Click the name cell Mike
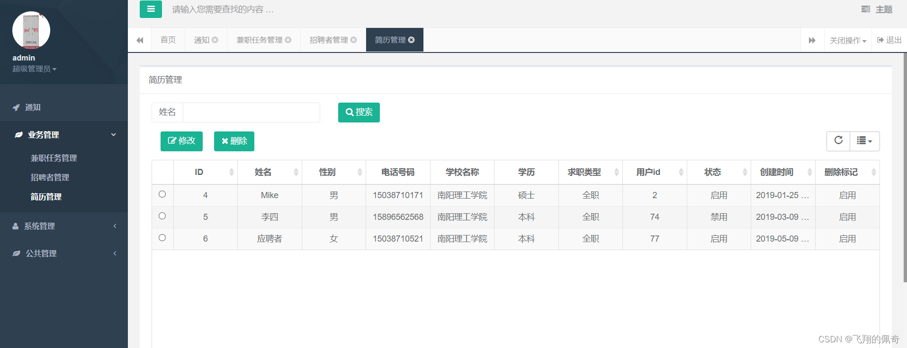Screen dimensions: 907x348 (x=269, y=195)
